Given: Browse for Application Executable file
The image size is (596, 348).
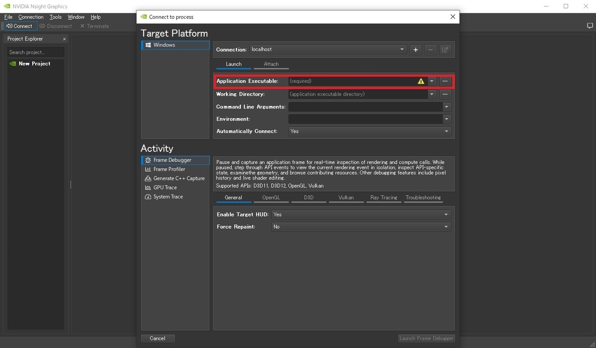Looking at the screenshot, I should point(445,81).
